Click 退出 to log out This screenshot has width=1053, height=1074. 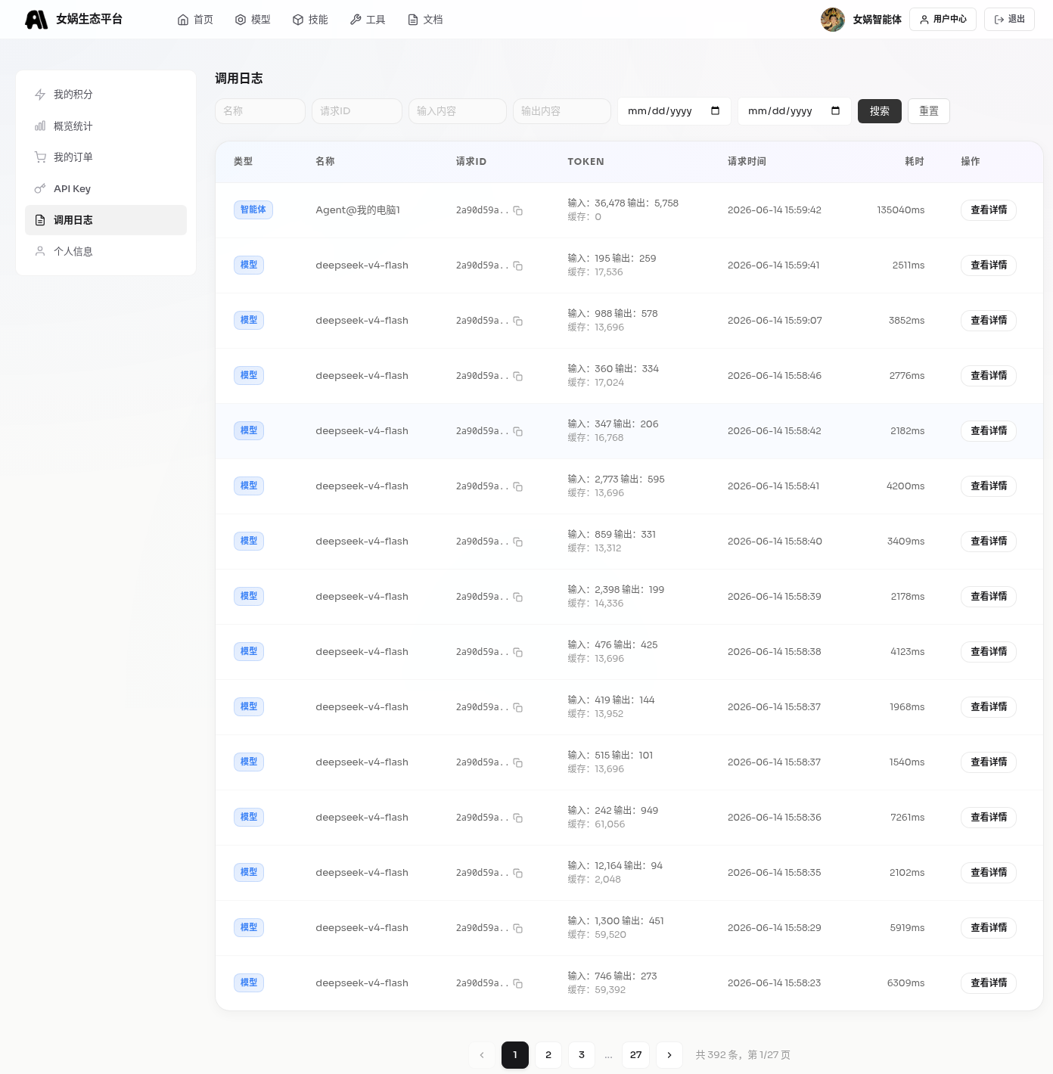tap(1009, 20)
